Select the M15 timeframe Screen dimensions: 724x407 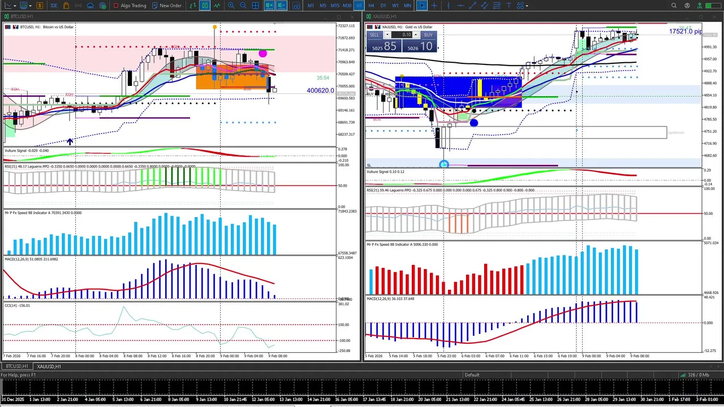pos(335,6)
